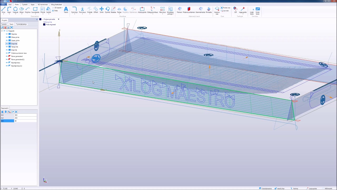Select the Offset tool
The height and width of the screenshot is (190, 337).
tap(96, 10)
